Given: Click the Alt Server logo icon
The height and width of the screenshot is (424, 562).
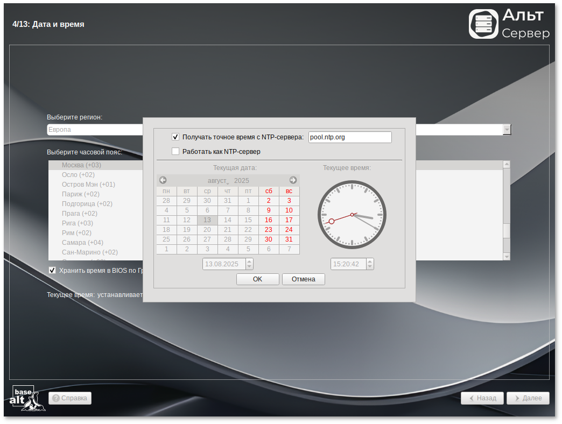Looking at the screenshot, I should point(483,24).
